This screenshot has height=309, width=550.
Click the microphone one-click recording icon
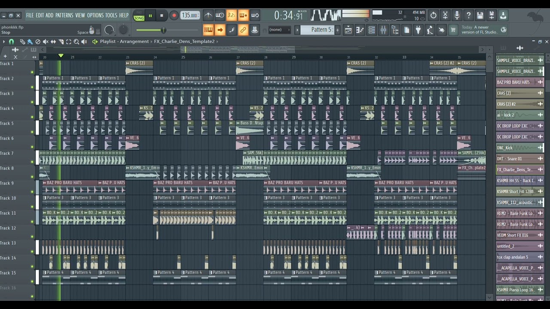(x=457, y=15)
